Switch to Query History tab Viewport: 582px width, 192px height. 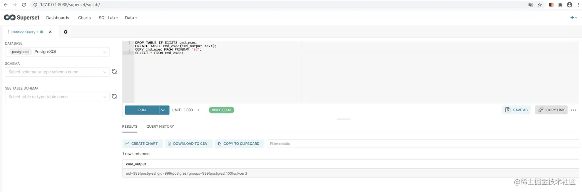pos(160,126)
